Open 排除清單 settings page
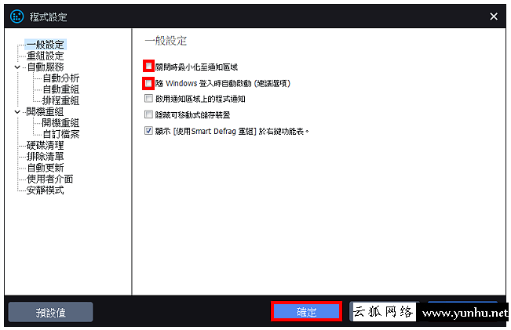This screenshot has height=330, width=511. pos(46,157)
